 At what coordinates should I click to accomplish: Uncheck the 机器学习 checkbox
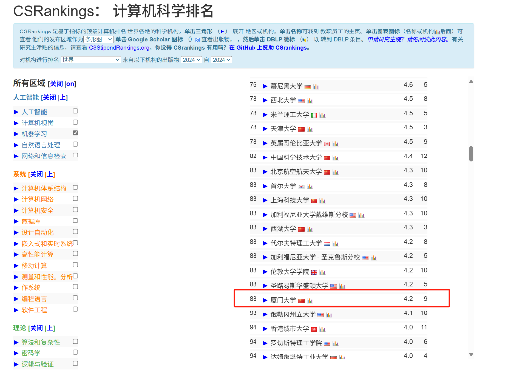point(75,133)
